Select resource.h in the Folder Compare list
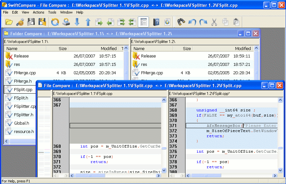 point(20,131)
